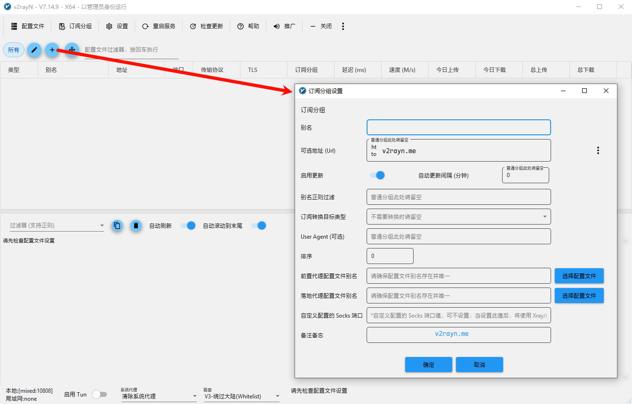Open the 配置文件 menu
The image size is (632, 404).
point(27,26)
